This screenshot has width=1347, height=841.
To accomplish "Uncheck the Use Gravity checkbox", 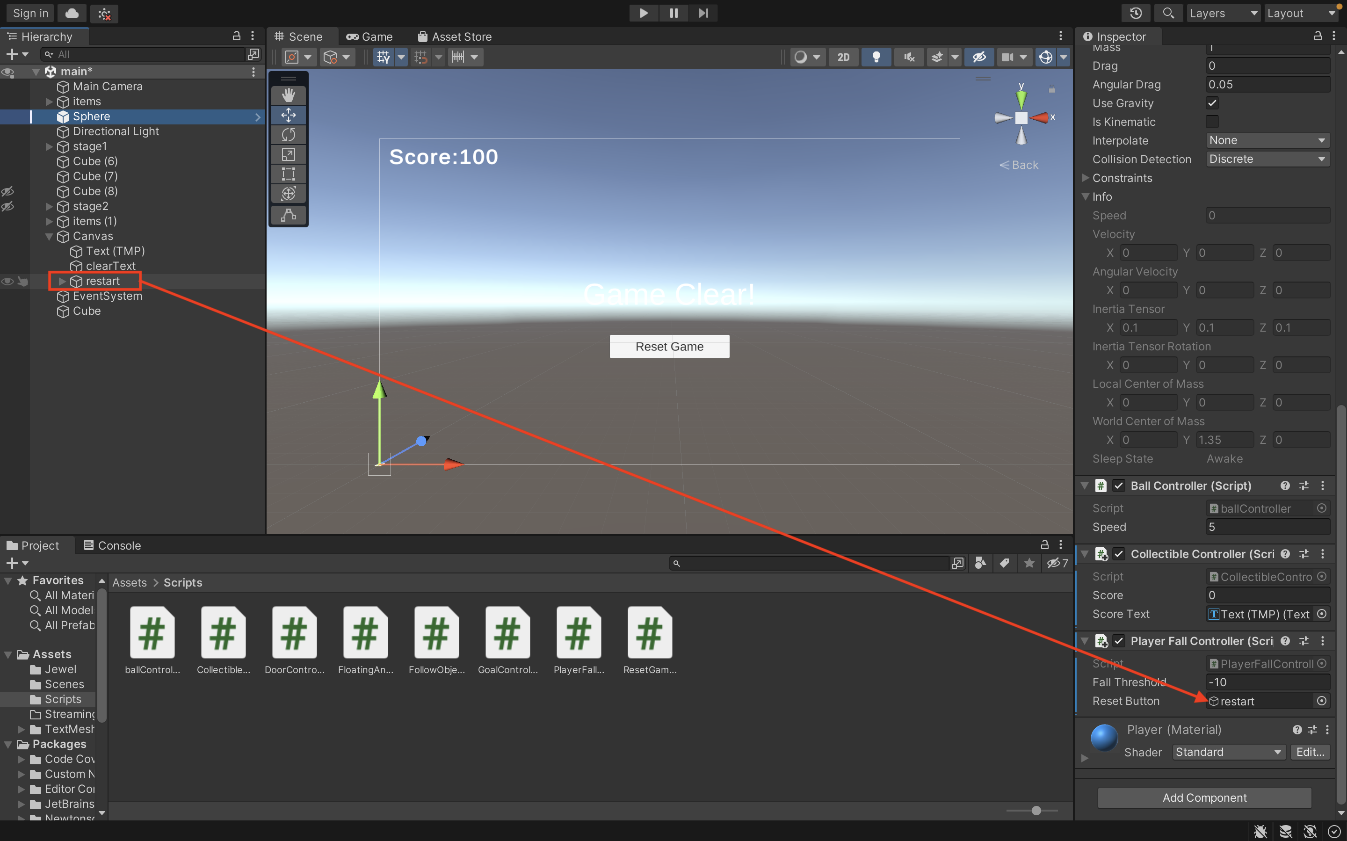I will click(1212, 103).
